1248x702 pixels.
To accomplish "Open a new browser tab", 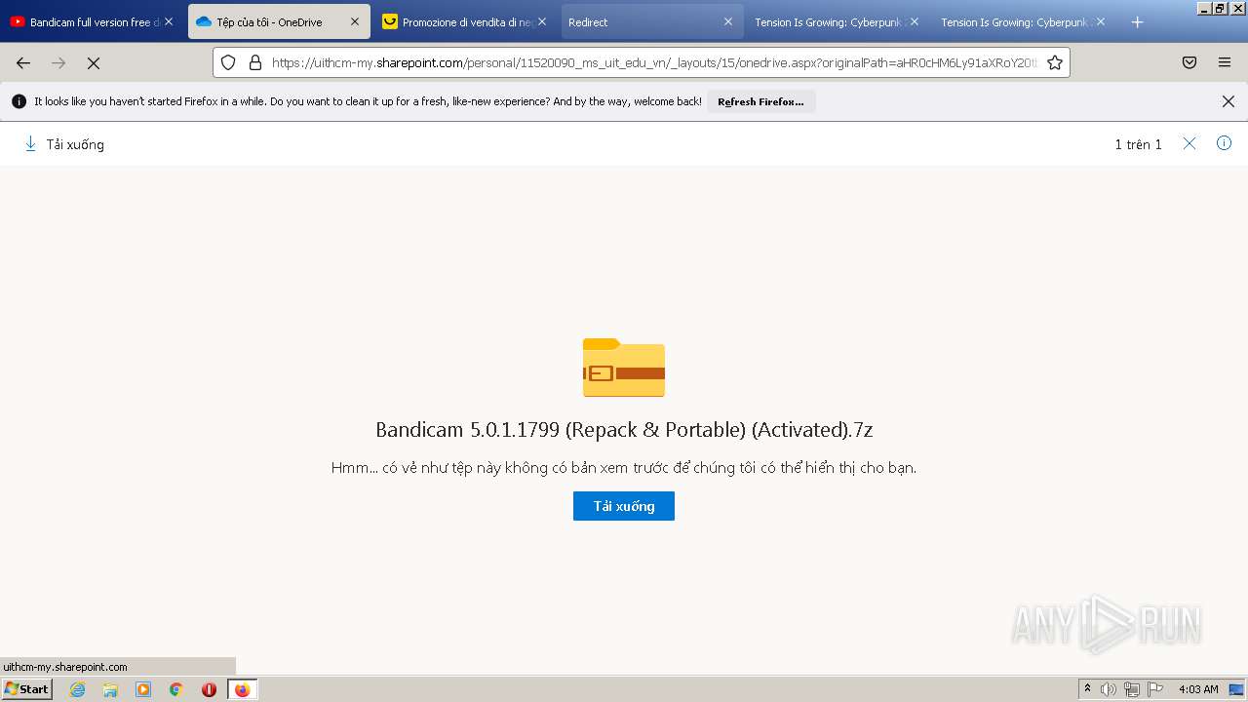I will [1137, 21].
